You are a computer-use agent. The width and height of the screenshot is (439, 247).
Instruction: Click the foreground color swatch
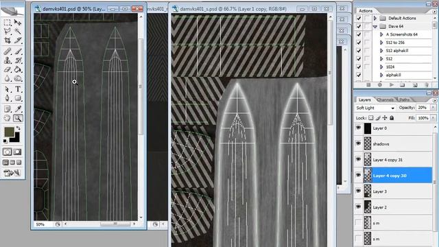(9, 132)
